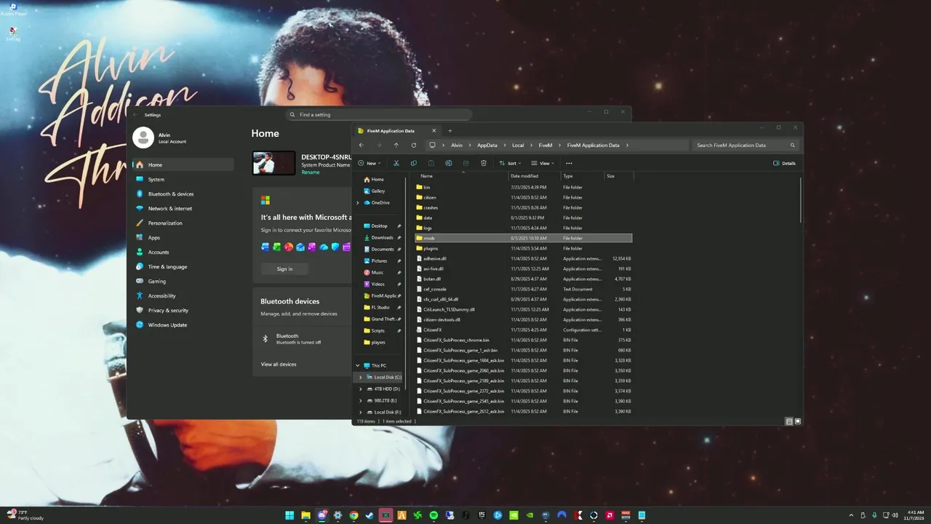Select Accessibility in Settings sidebar
The image size is (931, 524).
pos(183,295)
